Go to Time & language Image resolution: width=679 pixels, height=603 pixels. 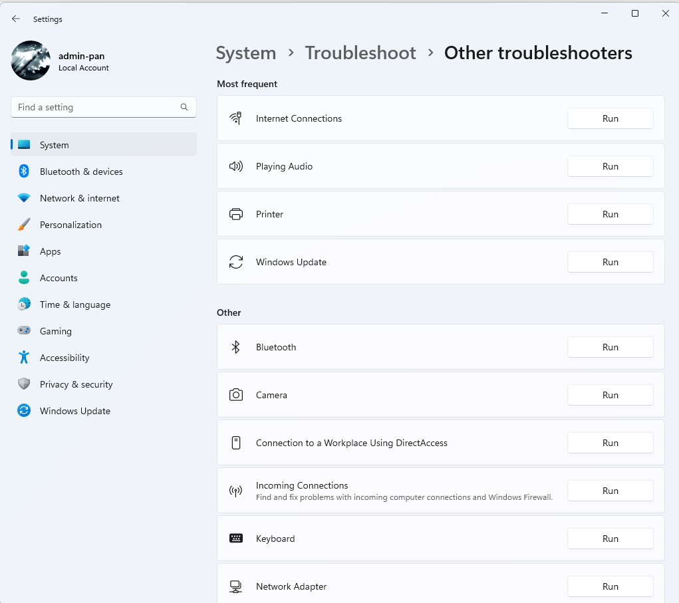click(x=104, y=304)
